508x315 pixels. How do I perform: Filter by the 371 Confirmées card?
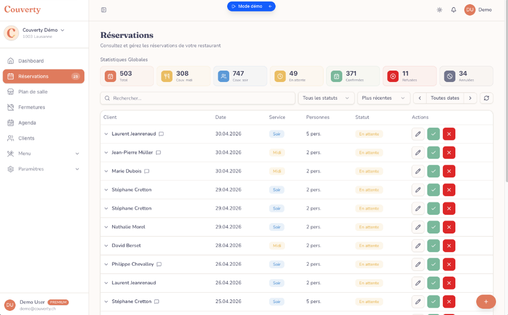(x=353, y=76)
